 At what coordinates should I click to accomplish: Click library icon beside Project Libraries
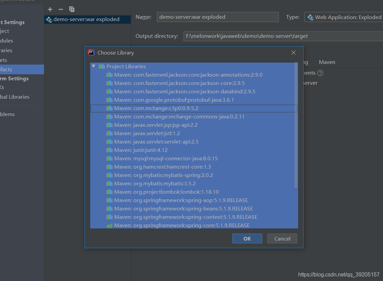[102, 66]
